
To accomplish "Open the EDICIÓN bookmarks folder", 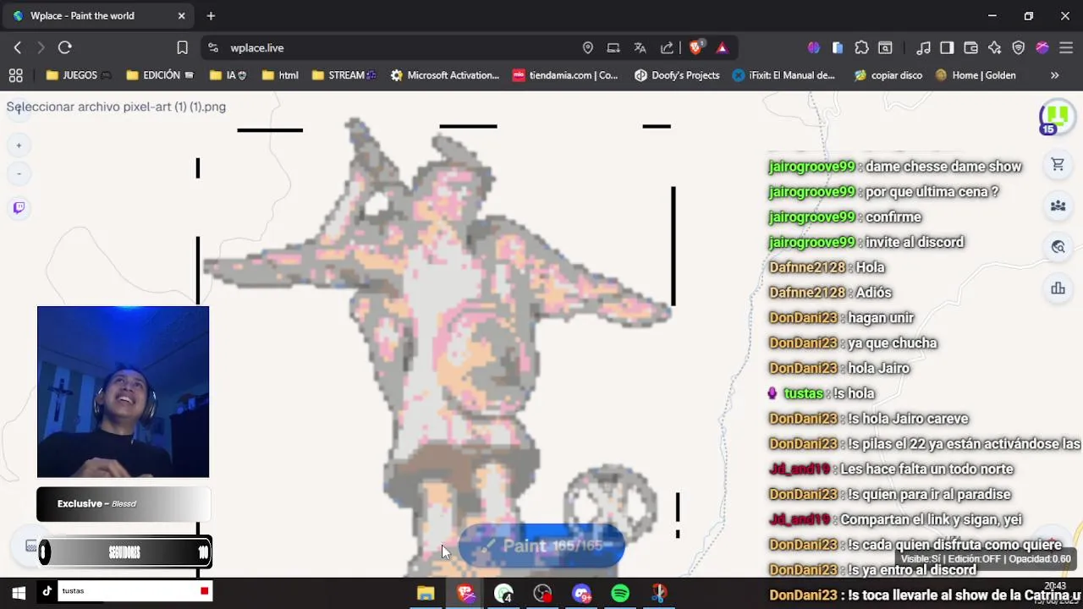I will coord(160,75).
